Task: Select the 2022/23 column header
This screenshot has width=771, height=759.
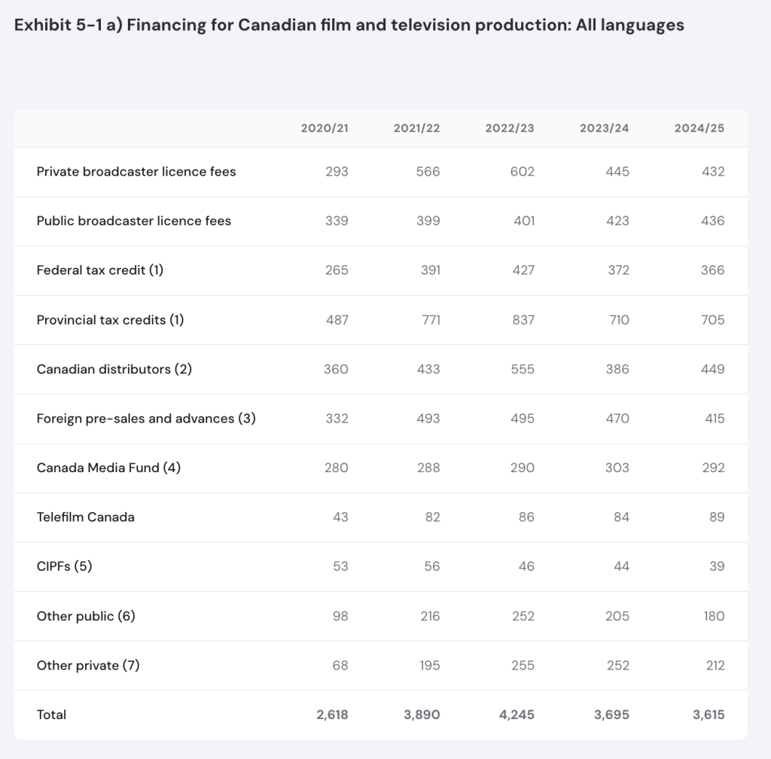Action: [x=510, y=128]
